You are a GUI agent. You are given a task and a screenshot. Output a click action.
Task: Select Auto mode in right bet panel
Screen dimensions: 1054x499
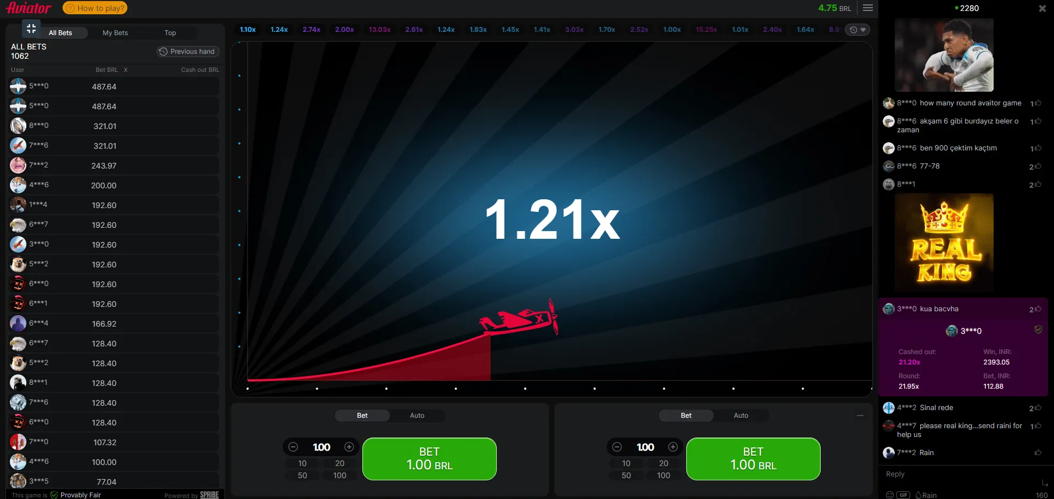click(x=741, y=416)
